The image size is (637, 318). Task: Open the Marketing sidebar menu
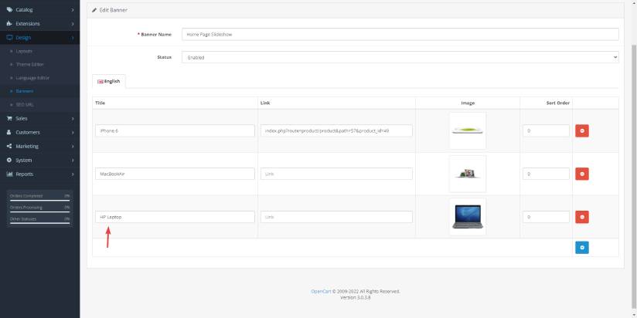(x=39, y=147)
